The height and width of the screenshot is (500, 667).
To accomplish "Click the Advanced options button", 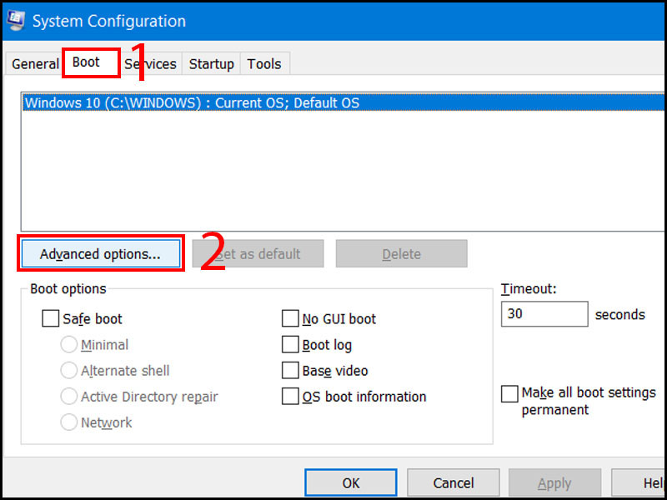I will click(x=100, y=254).
